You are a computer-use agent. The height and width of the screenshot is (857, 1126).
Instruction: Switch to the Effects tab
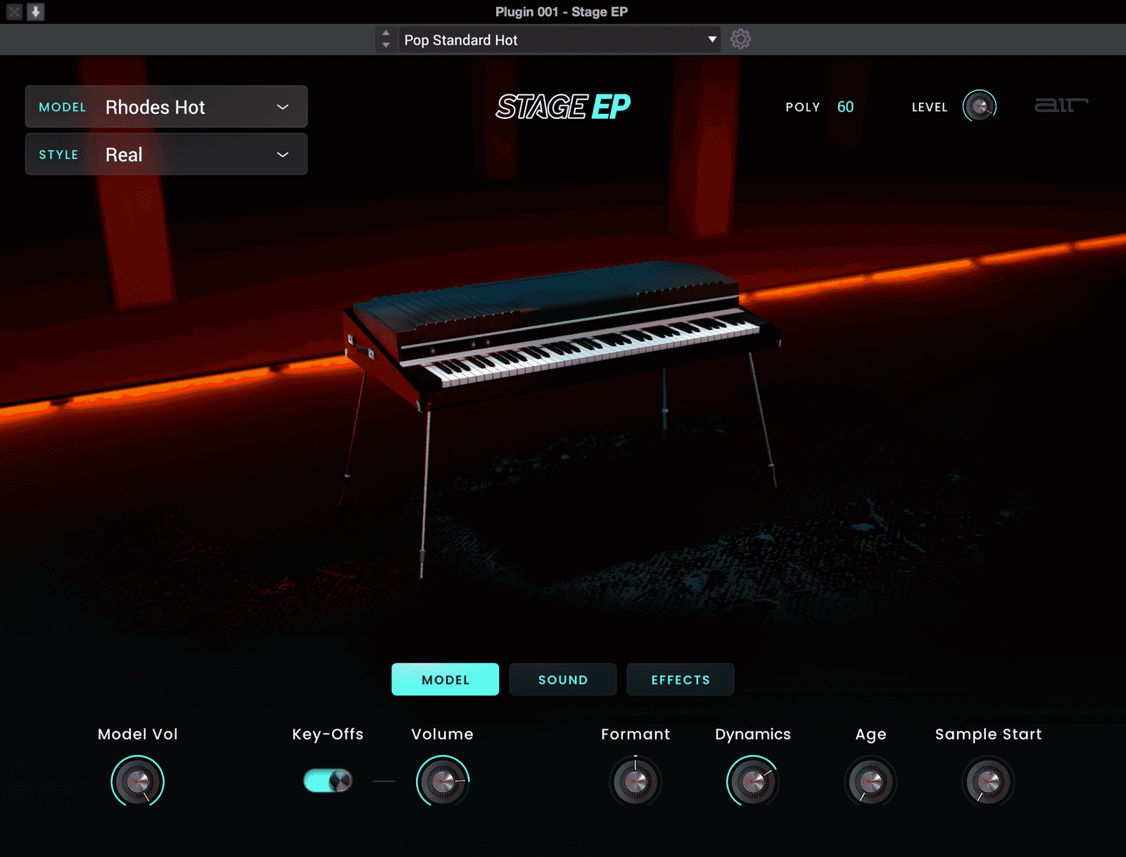click(681, 680)
